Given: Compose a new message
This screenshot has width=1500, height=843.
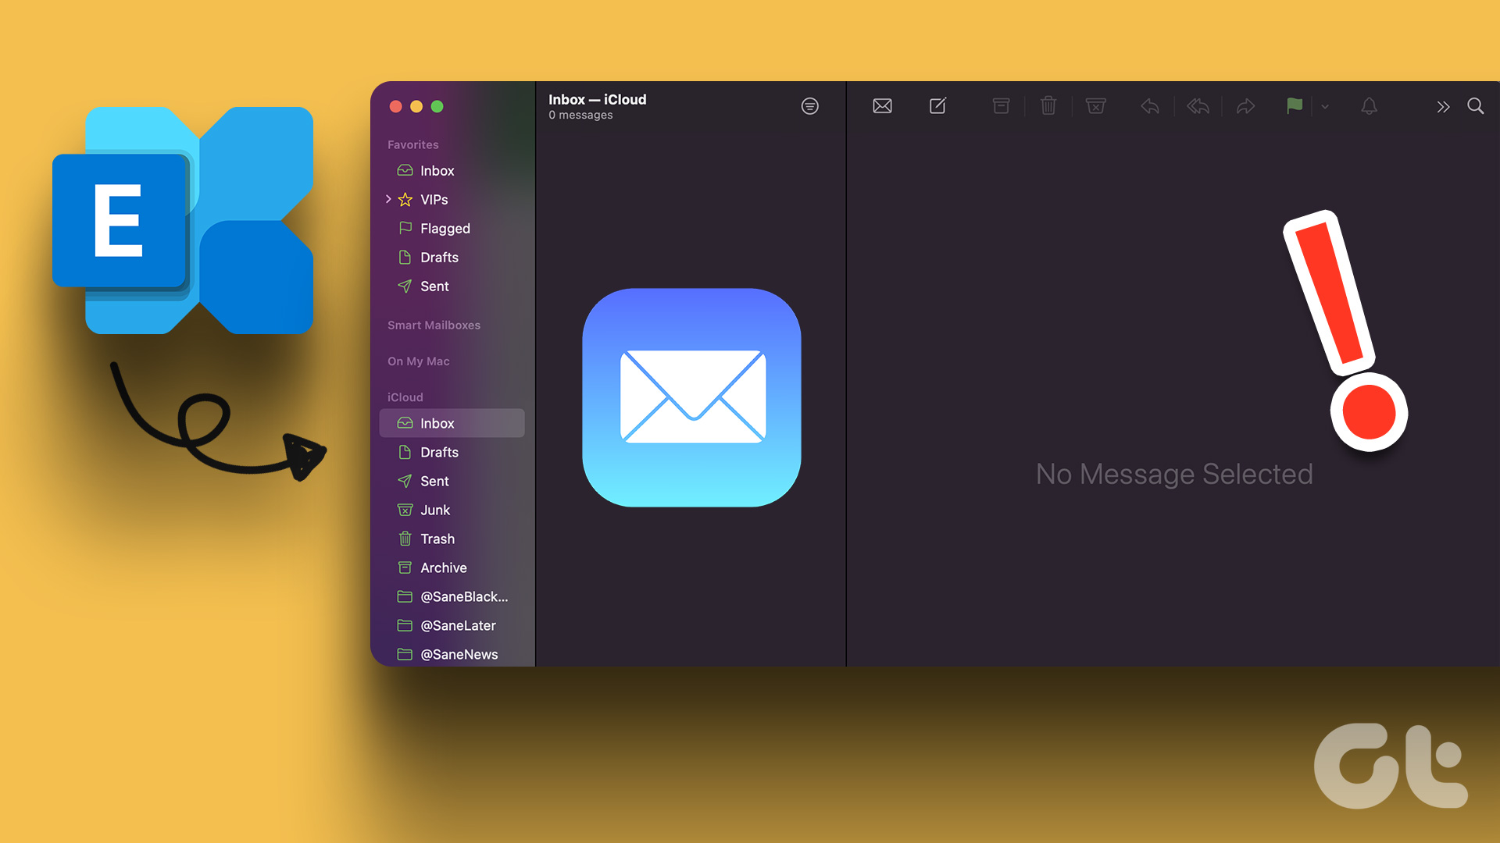Looking at the screenshot, I should [937, 106].
